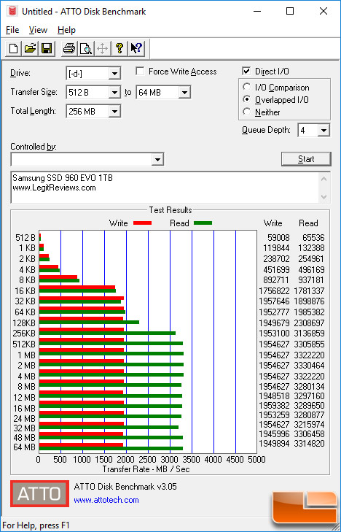Click the ATTO red logo

[x=39, y=493]
